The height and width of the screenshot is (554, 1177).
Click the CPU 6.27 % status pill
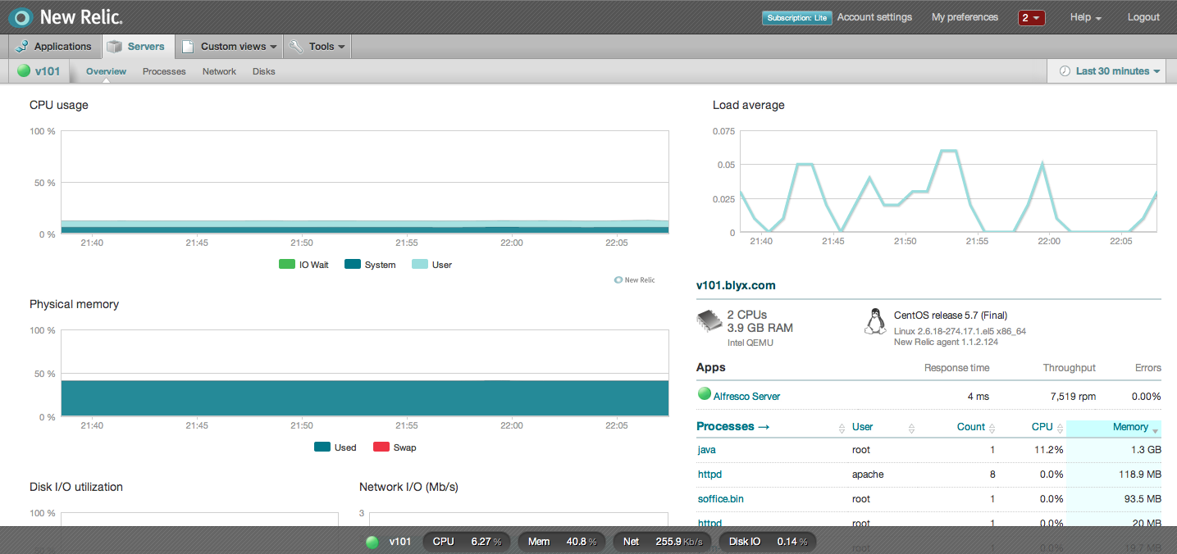pyautogui.click(x=467, y=542)
